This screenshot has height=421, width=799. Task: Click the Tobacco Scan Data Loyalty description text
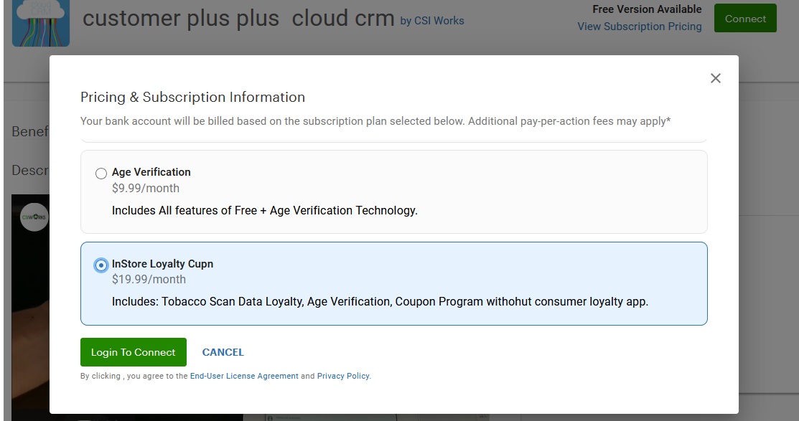(x=380, y=302)
